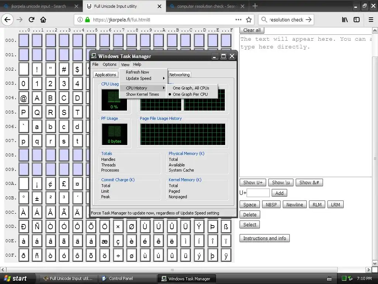The image size is (378, 284).
Task: Close the jkorpela unicode input search tab
Action: (x=76, y=6)
